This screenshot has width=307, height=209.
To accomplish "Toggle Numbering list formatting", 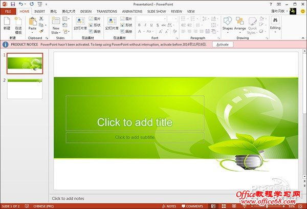I will click(x=193, y=18).
